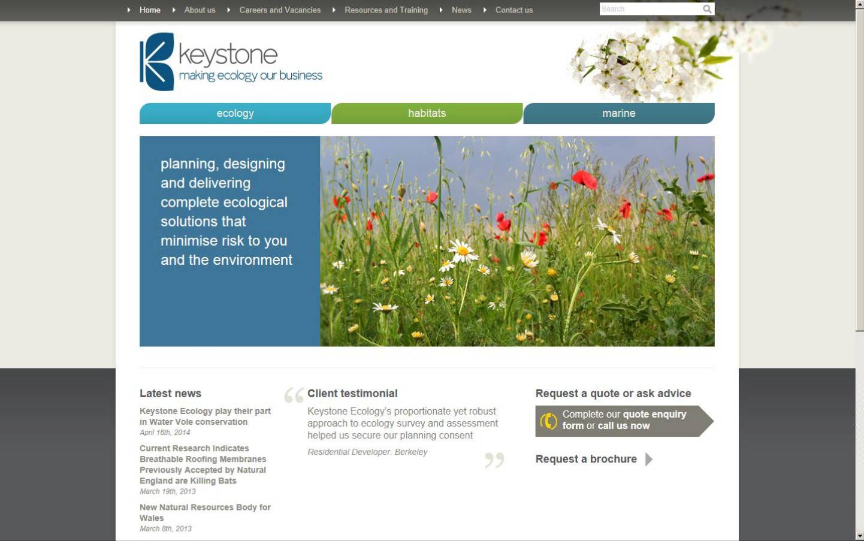Click the yellow phone icon in quote banner

tap(548, 421)
